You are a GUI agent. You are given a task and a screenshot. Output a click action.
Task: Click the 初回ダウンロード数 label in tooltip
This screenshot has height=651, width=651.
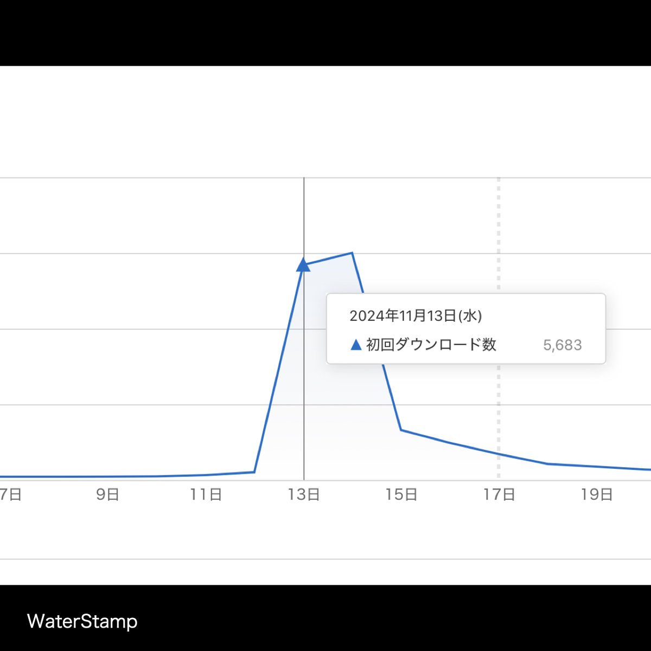[x=431, y=344]
